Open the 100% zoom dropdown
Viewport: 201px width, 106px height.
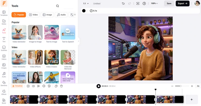click(x=154, y=3)
